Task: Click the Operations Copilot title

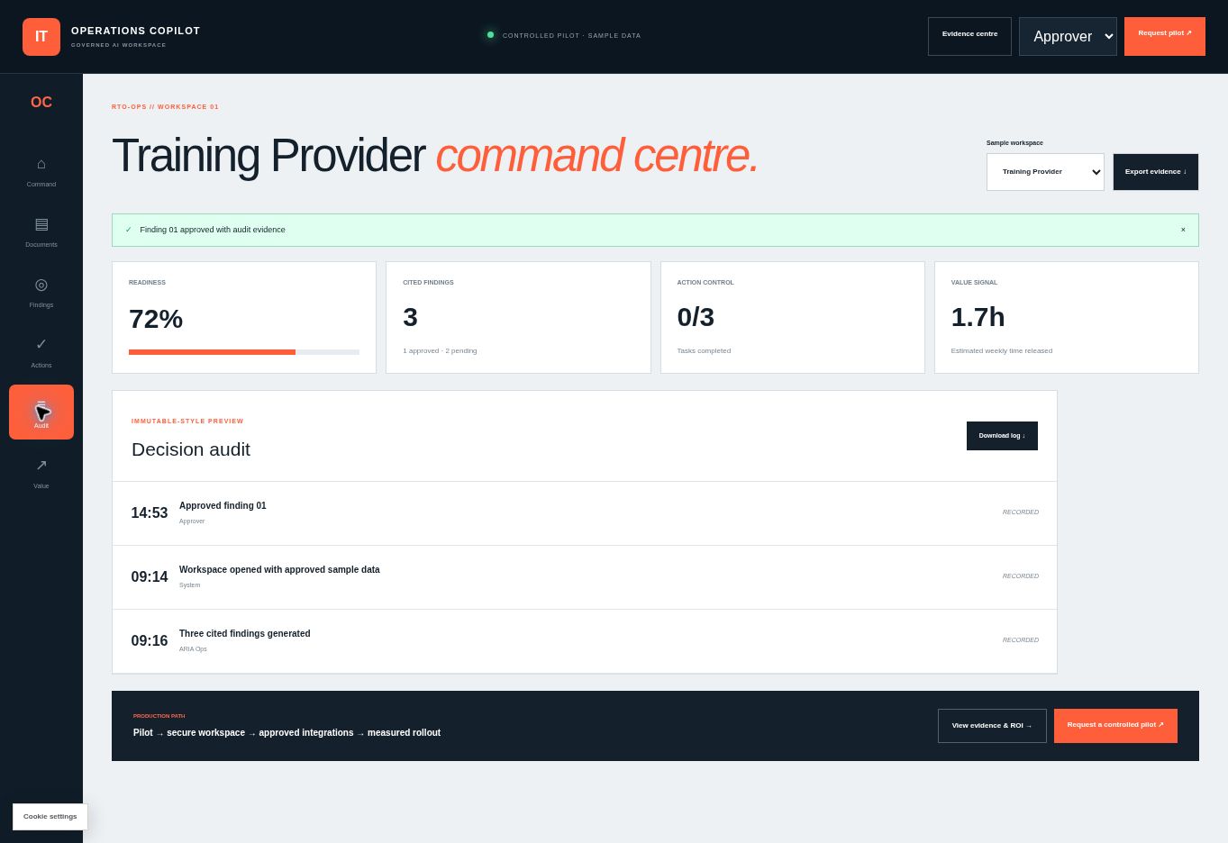Action: (x=136, y=31)
